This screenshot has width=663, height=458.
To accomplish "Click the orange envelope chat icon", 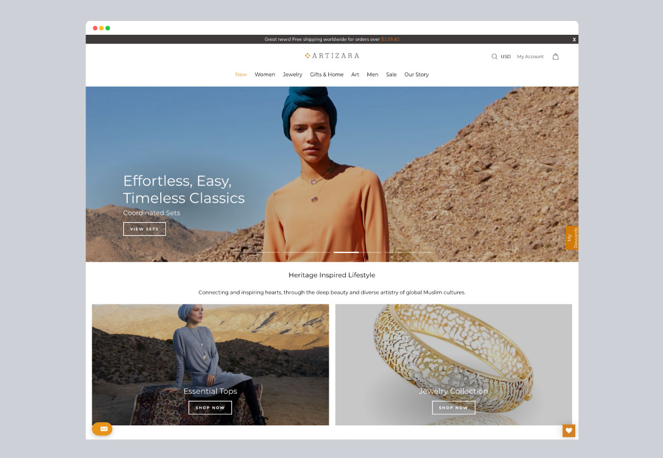I will pyautogui.click(x=102, y=429).
